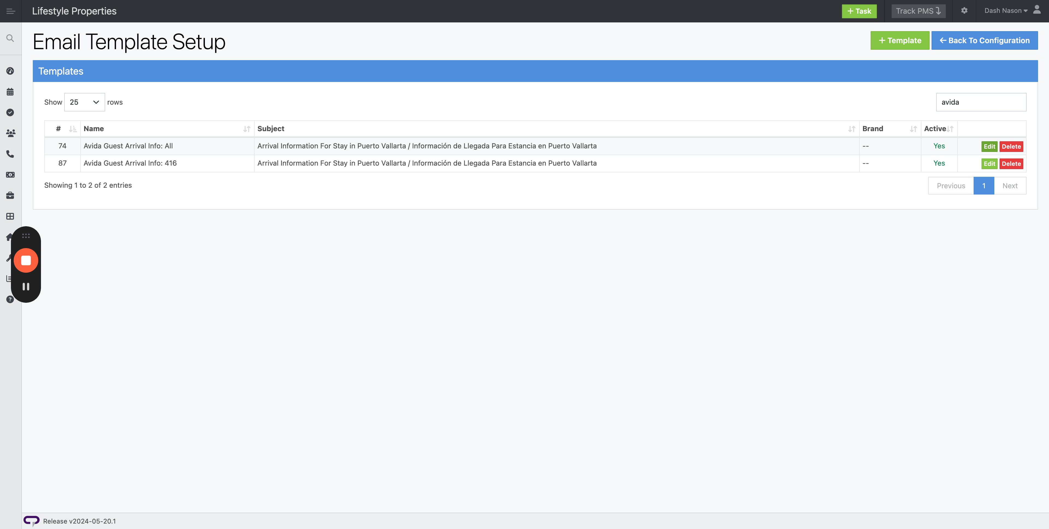The width and height of the screenshot is (1049, 529).
Task: Open the phone icon in sidebar
Action: 10,154
